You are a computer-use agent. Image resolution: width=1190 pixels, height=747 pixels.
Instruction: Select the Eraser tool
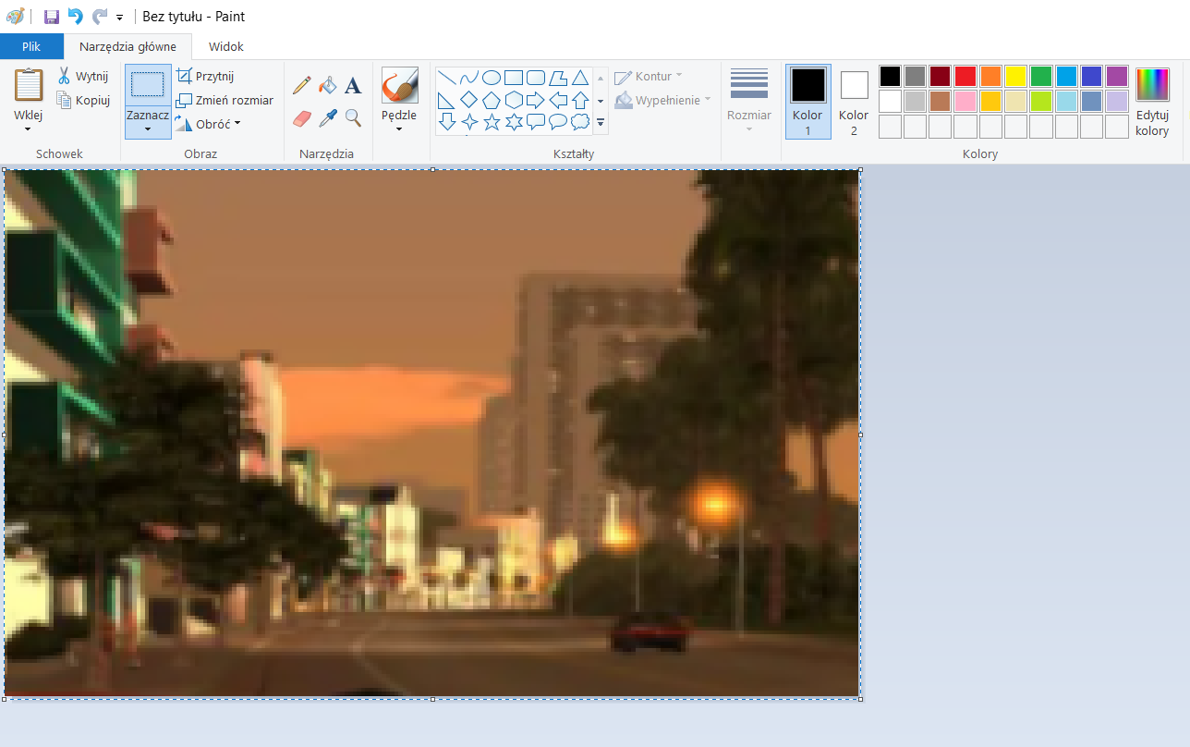coord(301,118)
